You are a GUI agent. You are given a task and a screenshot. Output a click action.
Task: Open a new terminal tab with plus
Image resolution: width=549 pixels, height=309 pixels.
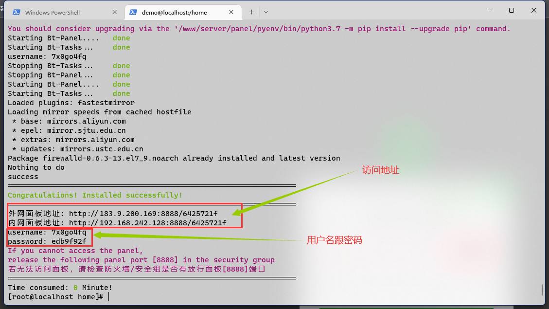(x=251, y=12)
